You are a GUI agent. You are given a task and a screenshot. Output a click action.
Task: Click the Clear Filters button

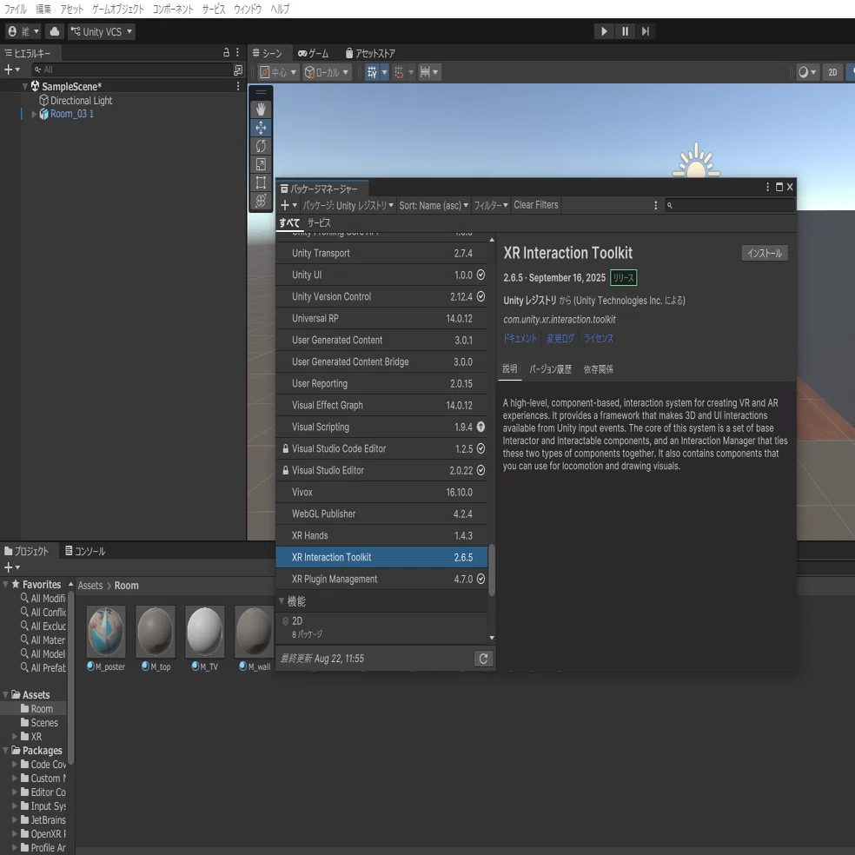(x=536, y=205)
